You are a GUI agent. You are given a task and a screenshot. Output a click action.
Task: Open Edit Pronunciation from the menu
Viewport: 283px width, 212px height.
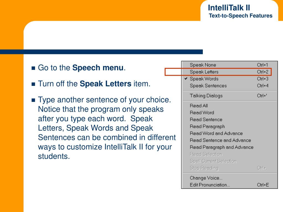229,185
